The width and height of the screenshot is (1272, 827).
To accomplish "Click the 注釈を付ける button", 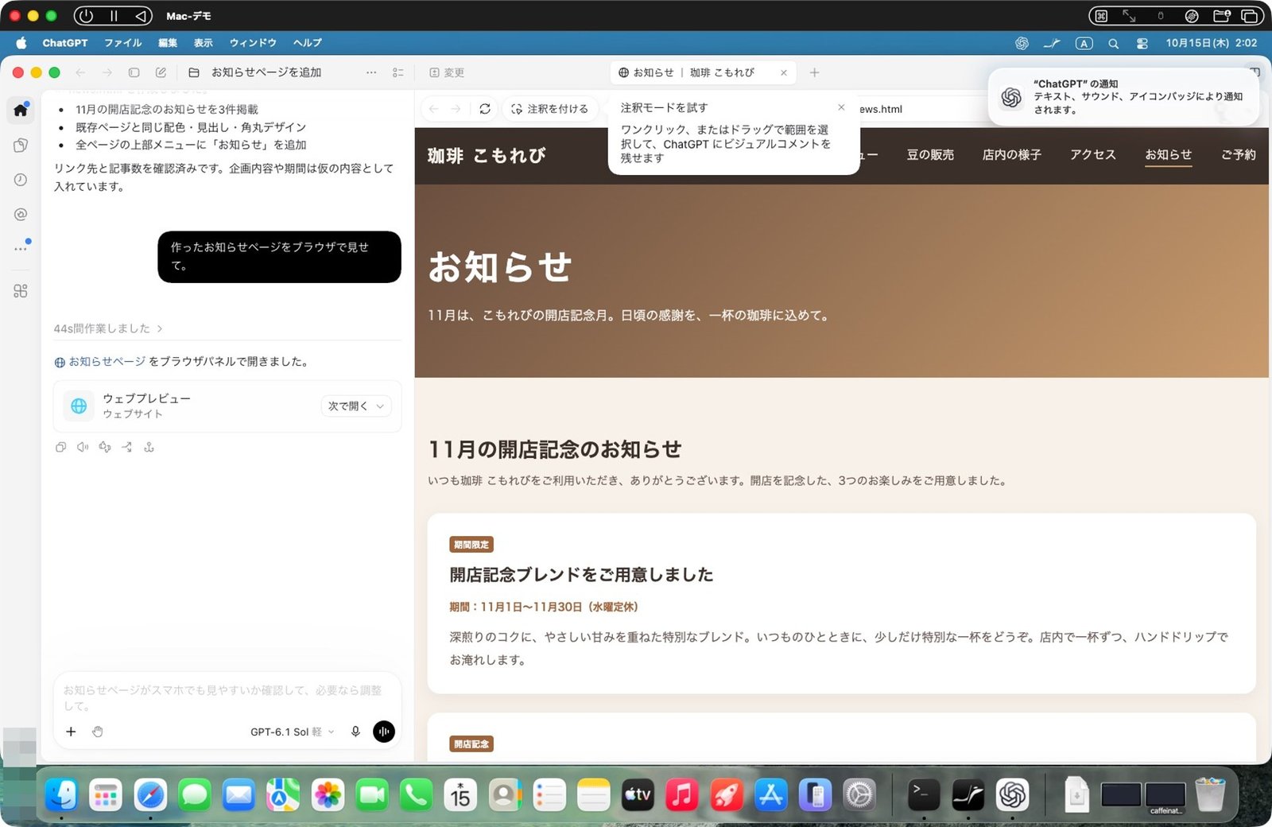I will point(549,109).
